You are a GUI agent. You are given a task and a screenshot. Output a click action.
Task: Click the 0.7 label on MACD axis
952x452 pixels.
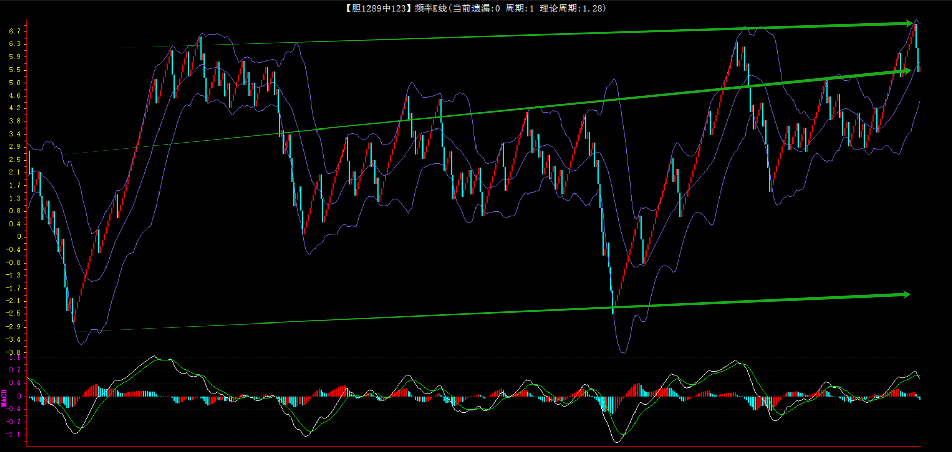click(15, 370)
